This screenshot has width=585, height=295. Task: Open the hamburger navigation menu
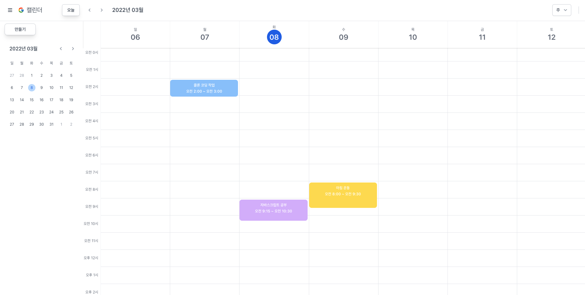pyautogui.click(x=10, y=10)
